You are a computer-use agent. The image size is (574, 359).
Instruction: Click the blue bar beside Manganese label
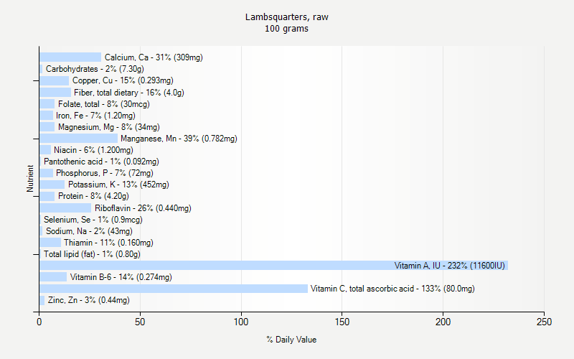tap(79, 139)
